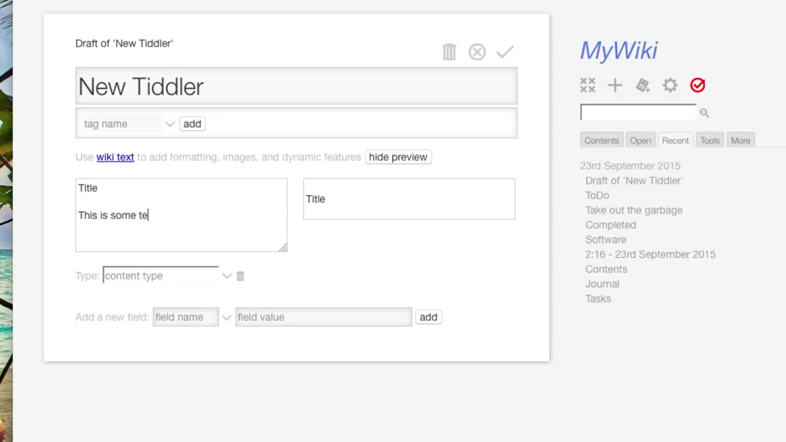Screen dimensions: 786x442
Task: Open control panel gear icon
Action: (x=670, y=85)
